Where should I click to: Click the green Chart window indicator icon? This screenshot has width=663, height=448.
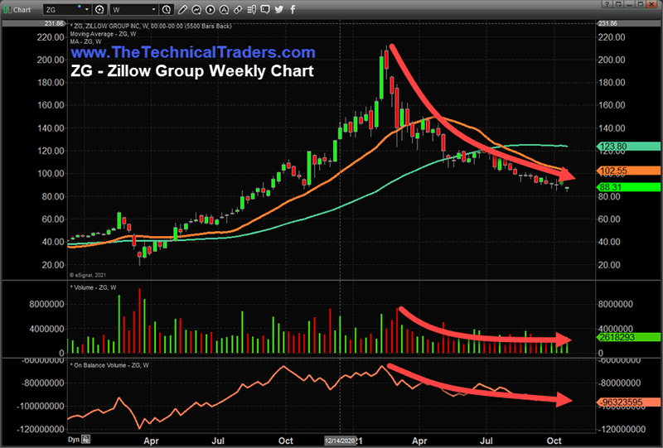[7, 10]
